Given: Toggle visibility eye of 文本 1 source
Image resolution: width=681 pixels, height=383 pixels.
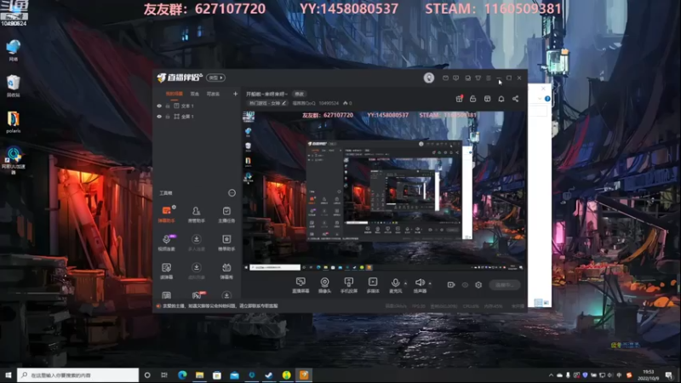Looking at the screenshot, I should (159, 106).
